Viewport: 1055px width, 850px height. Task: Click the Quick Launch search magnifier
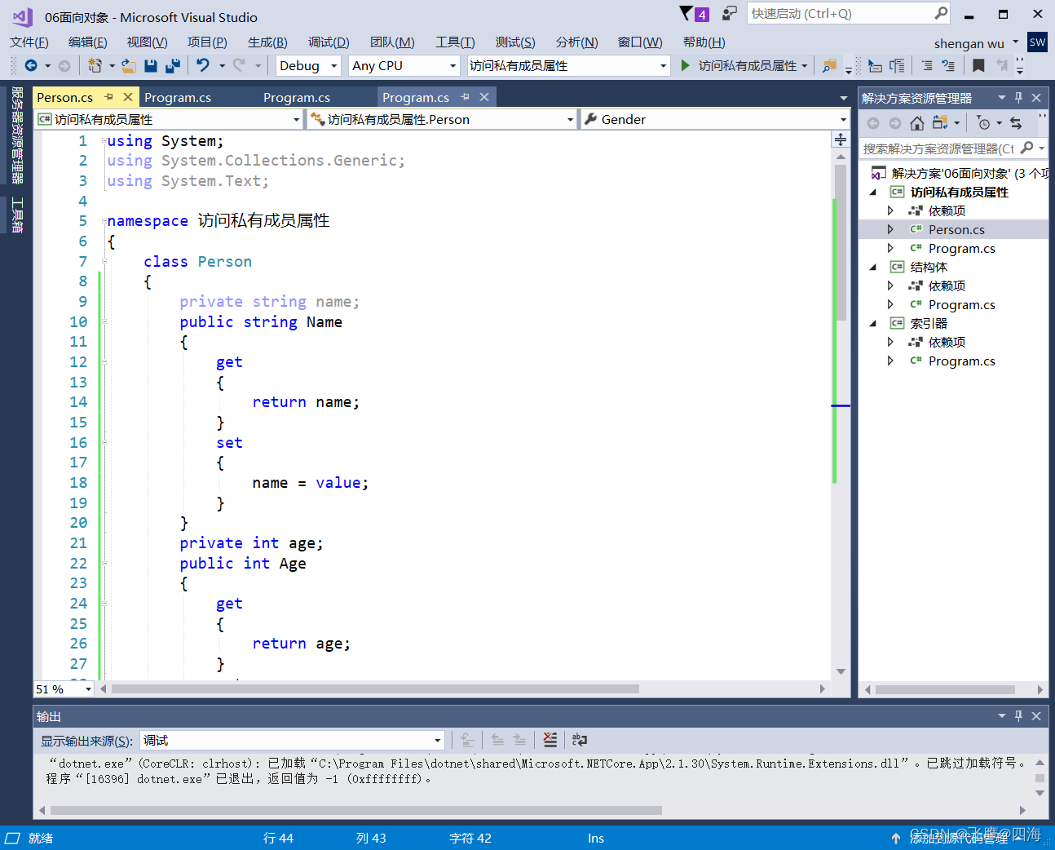click(941, 13)
